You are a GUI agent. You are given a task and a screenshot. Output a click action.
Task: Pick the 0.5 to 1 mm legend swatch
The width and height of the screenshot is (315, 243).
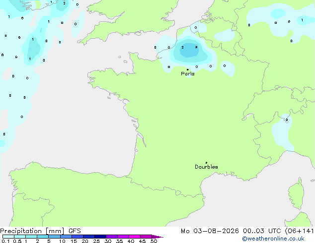click(20, 237)
